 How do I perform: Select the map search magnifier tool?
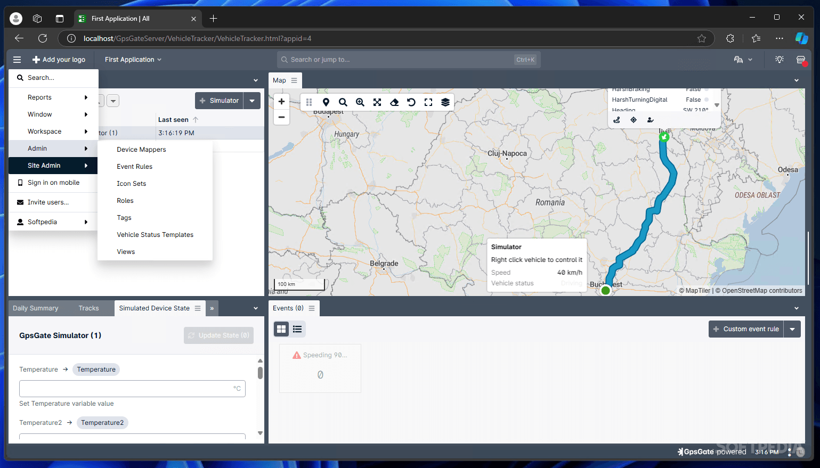tap(343, 102)
